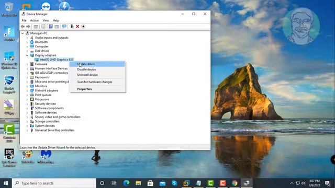
Task: Click the Update device driver toolbar icon
Action: coord(72,27)
